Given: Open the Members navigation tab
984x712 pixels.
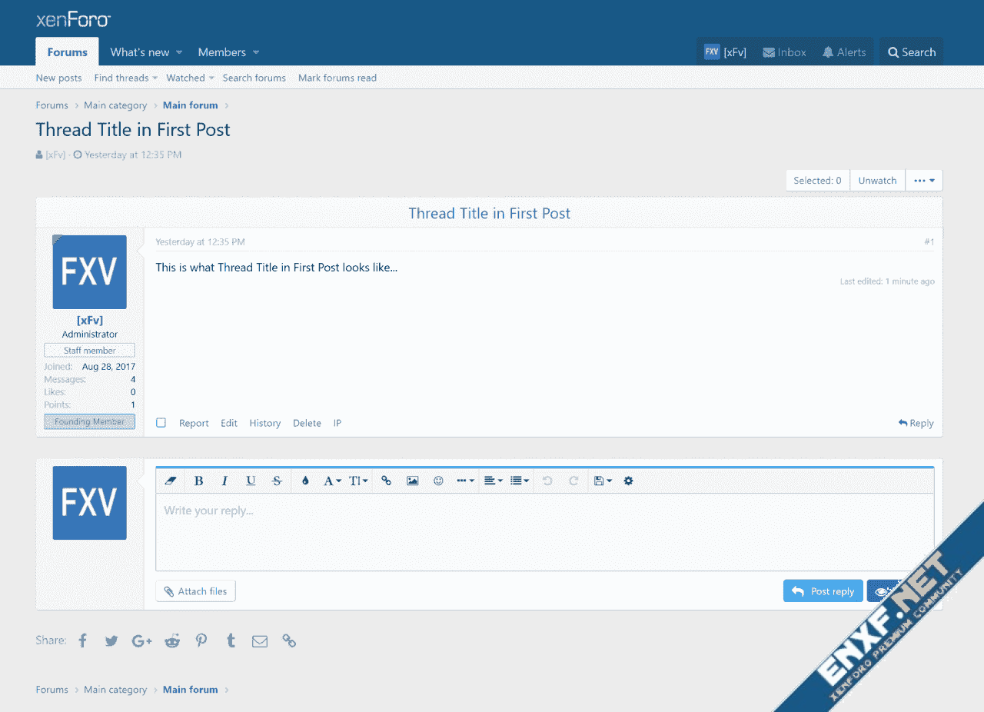Looking at the screenshot, I should [221, 52].
